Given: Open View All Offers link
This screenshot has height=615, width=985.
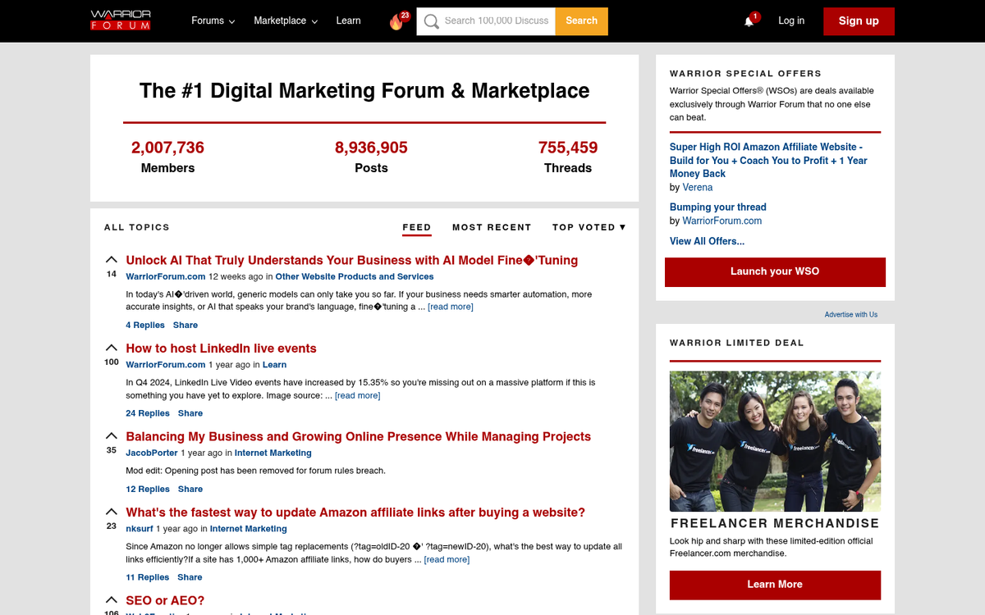Looking at the screenshot, I should point(707,240).
